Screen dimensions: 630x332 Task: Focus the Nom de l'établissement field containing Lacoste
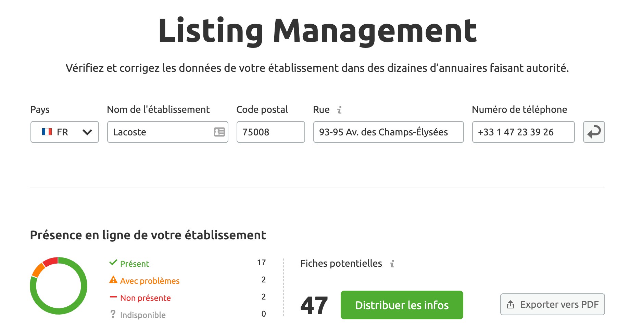(161, 132)
